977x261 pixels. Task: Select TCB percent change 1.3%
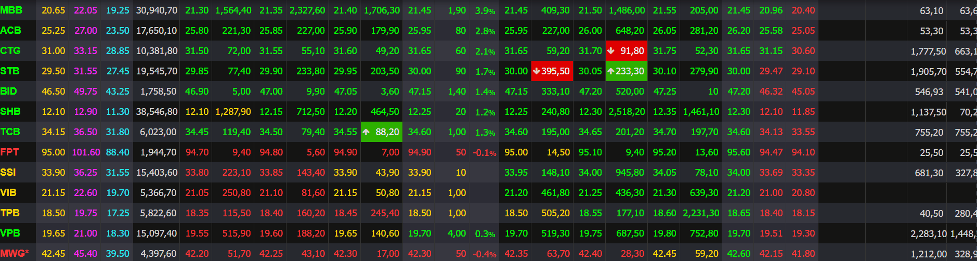point(485,133)
